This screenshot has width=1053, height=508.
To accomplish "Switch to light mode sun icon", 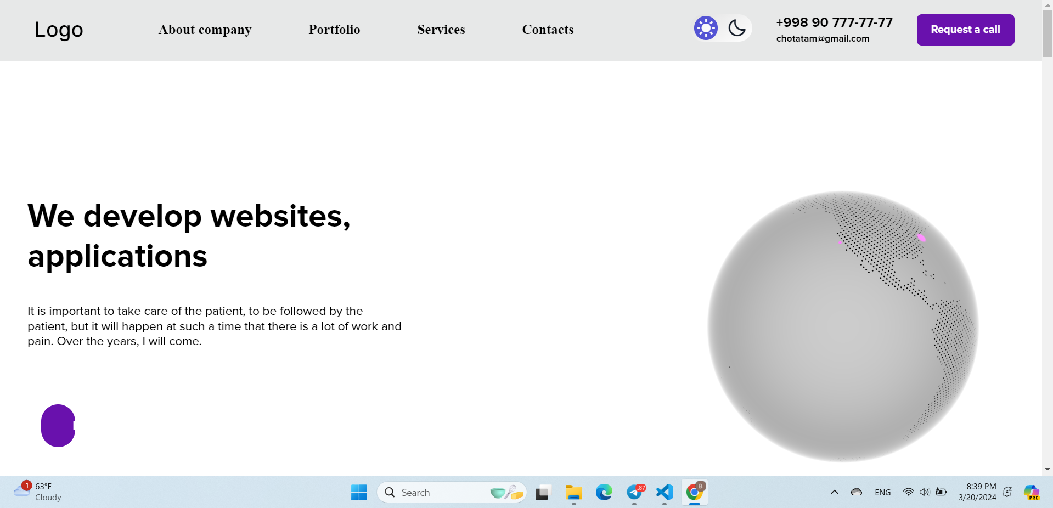I will (x=706, y=28).
